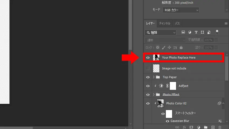Open the RGB カラー mode dropdown

pos(181,10)
